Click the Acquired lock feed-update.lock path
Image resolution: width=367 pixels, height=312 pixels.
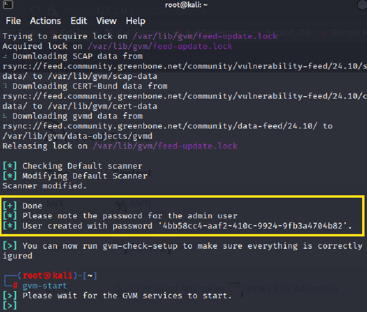coord(160,46)
